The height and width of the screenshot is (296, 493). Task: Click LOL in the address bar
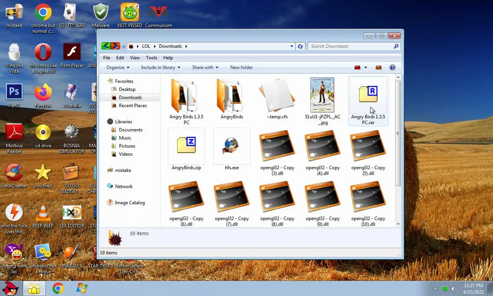[146, 46]
